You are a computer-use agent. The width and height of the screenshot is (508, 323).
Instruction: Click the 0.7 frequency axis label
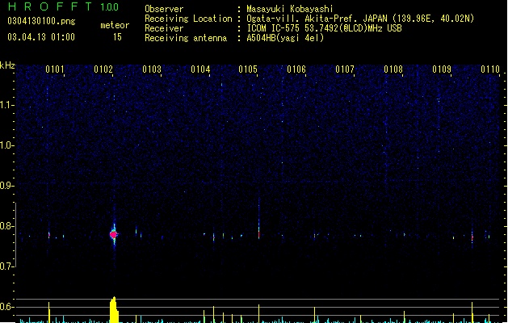[x=7, y=266]
